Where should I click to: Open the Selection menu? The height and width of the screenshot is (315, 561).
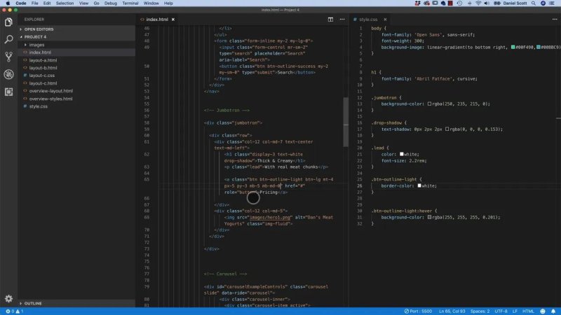(65, 3)
